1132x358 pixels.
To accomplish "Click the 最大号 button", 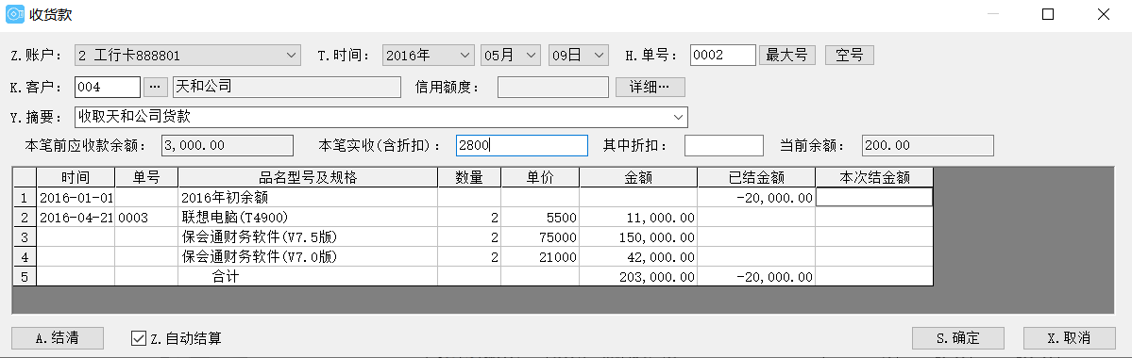I will click(x=786, y=55).
